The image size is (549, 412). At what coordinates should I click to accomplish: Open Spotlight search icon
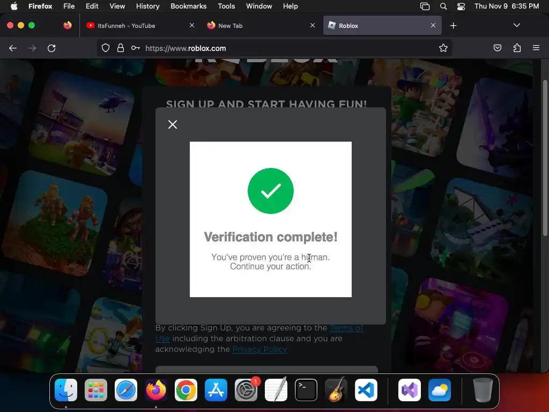point(443,6)
